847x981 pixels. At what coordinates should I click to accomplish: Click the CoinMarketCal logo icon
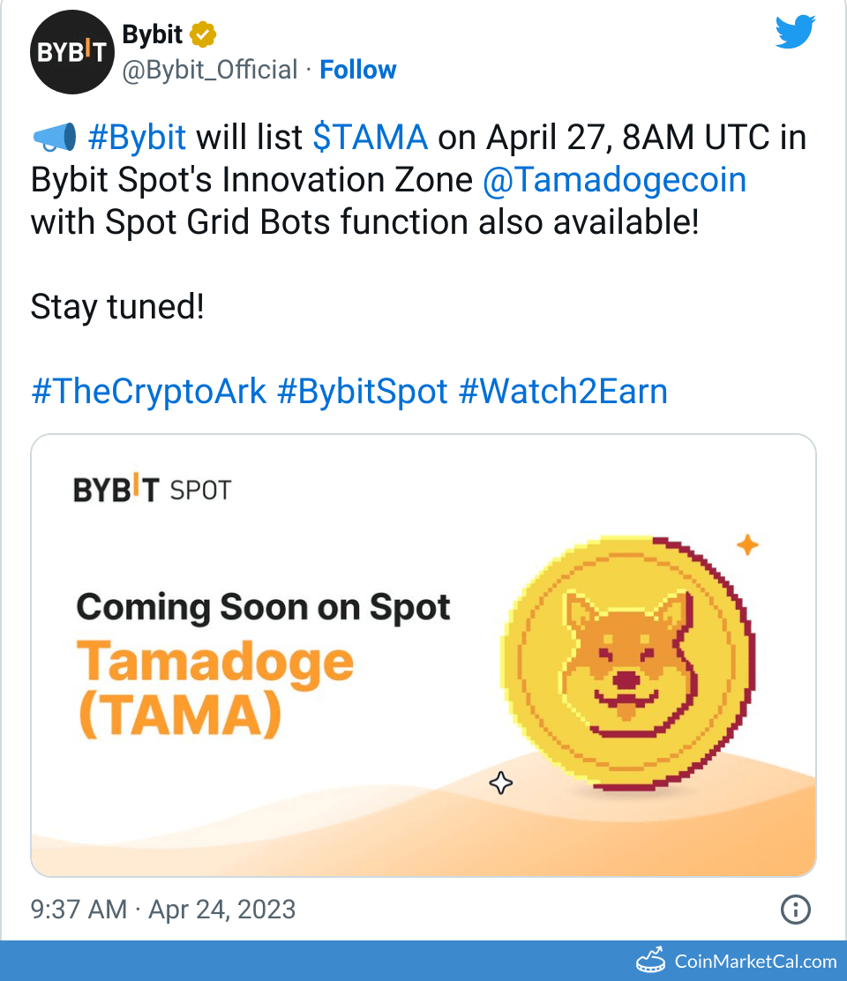click(x=651, y=961)
